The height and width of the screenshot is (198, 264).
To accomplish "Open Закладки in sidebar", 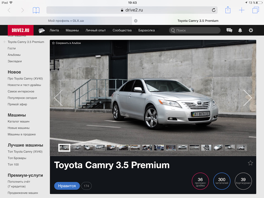I will click(15, 61).
